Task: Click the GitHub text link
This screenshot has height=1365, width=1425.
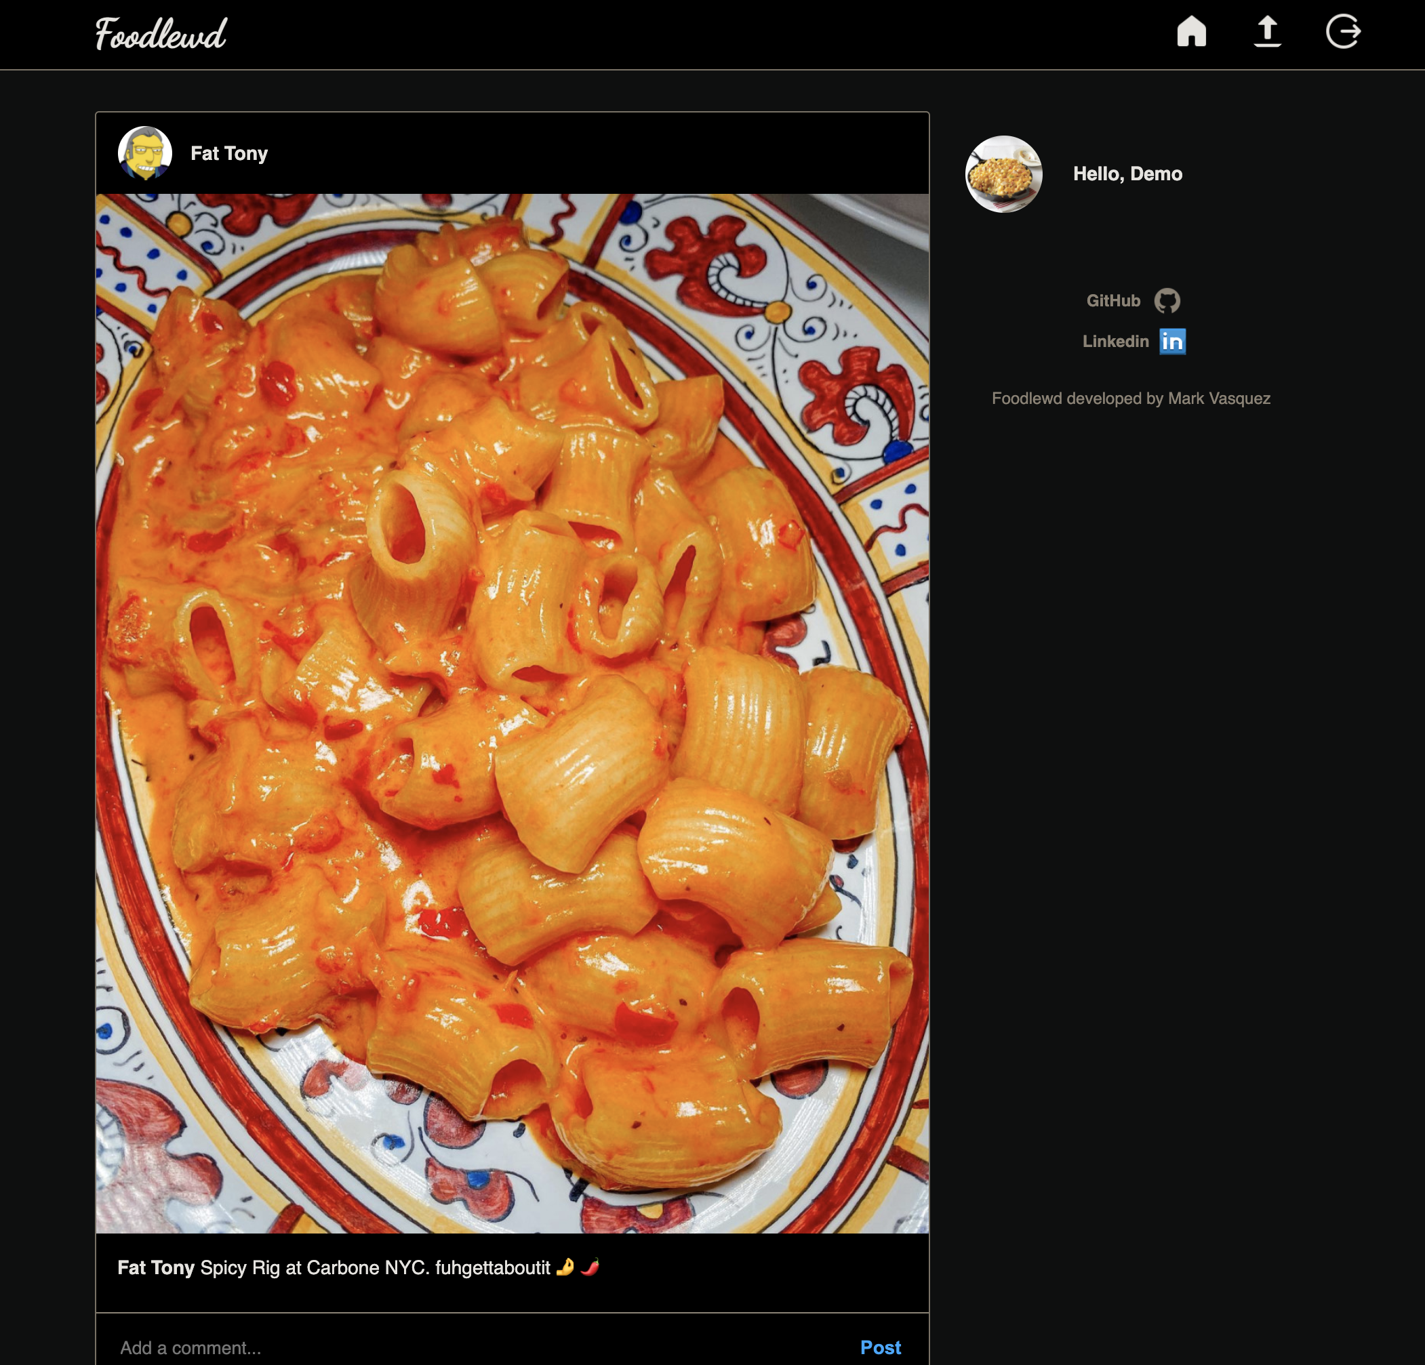Action: (x=1112, y=301)
